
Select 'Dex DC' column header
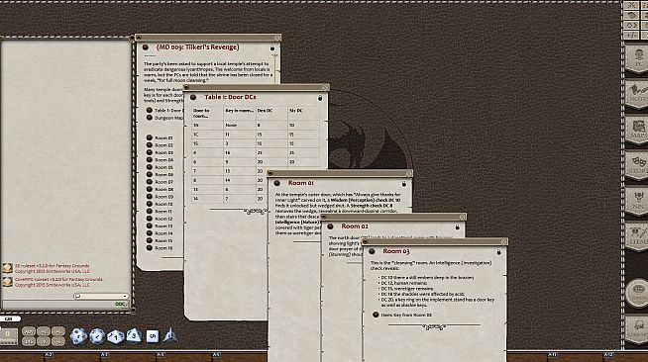271,113
